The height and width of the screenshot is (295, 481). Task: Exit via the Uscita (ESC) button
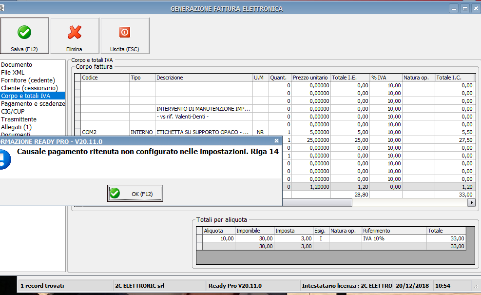[x=125, y=36]
